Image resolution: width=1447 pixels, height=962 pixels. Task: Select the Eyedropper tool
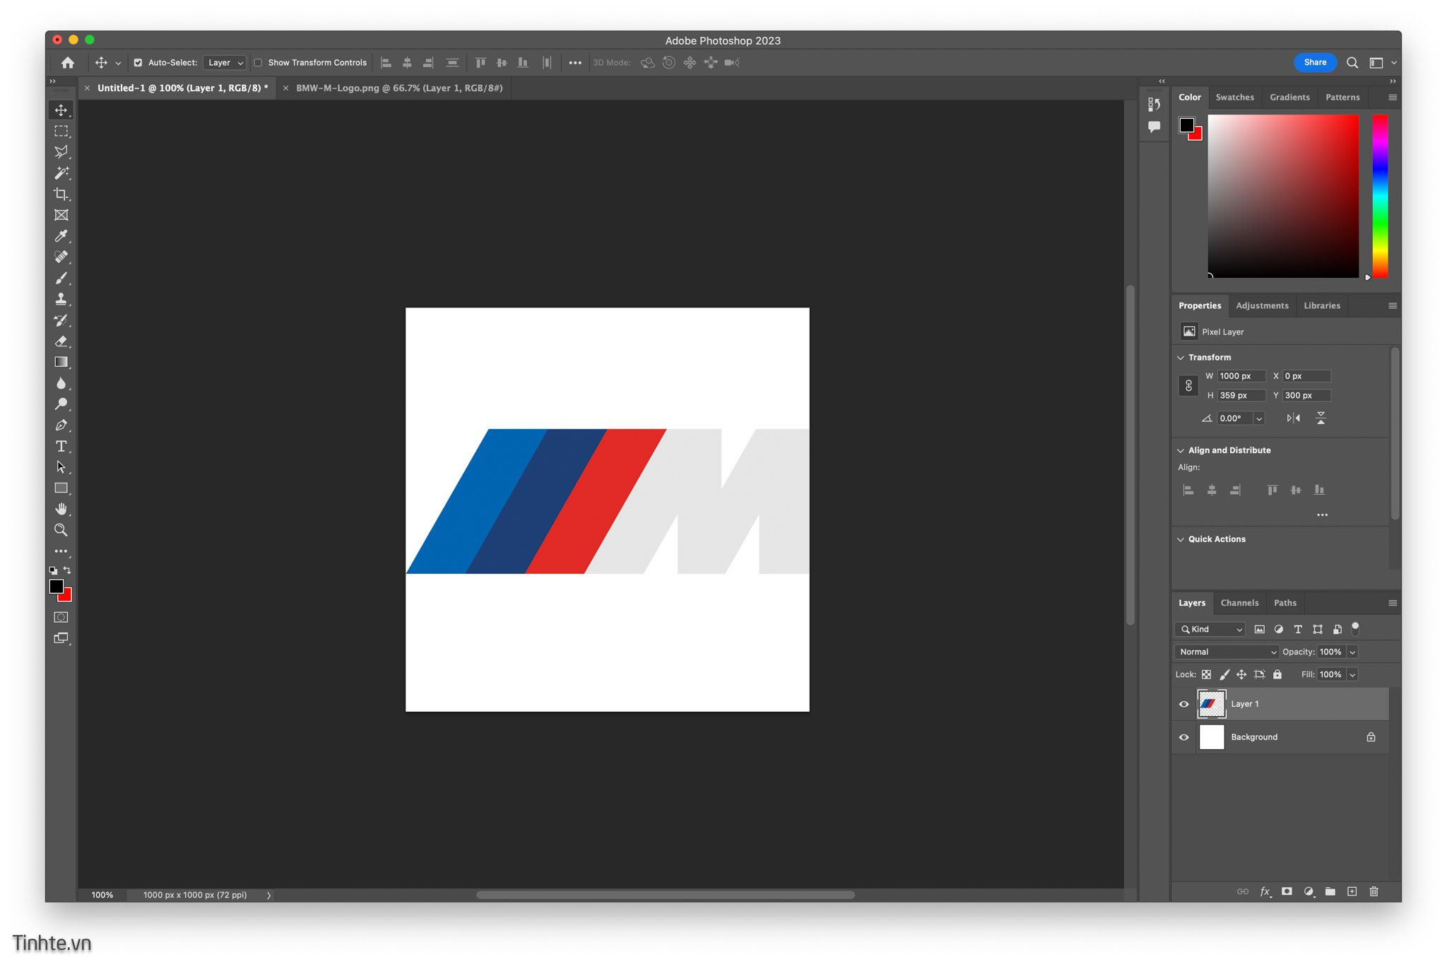pos(61,236)
